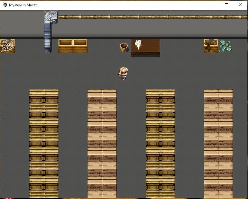Click the green crystal pile
Screen dimensions: 248x199
pyautogui.click(x=225, y=46)
